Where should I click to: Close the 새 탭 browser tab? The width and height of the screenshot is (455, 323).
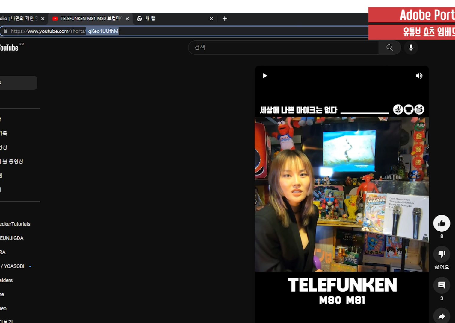[211, 19]
